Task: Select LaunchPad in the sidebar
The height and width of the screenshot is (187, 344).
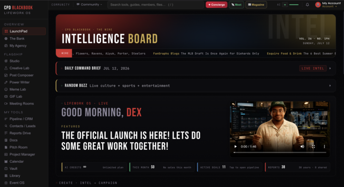Action: coord(24,31)
